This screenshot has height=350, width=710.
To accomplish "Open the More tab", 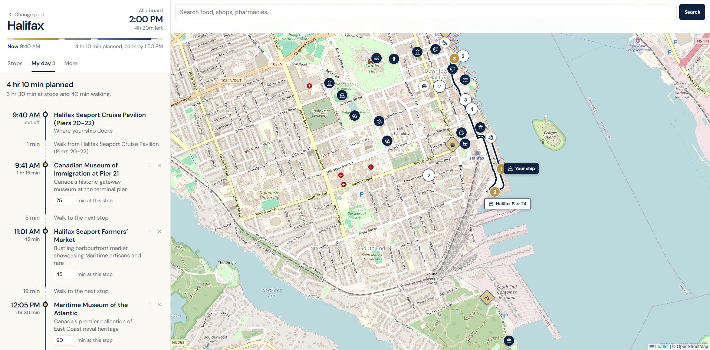I will point(71,63).
